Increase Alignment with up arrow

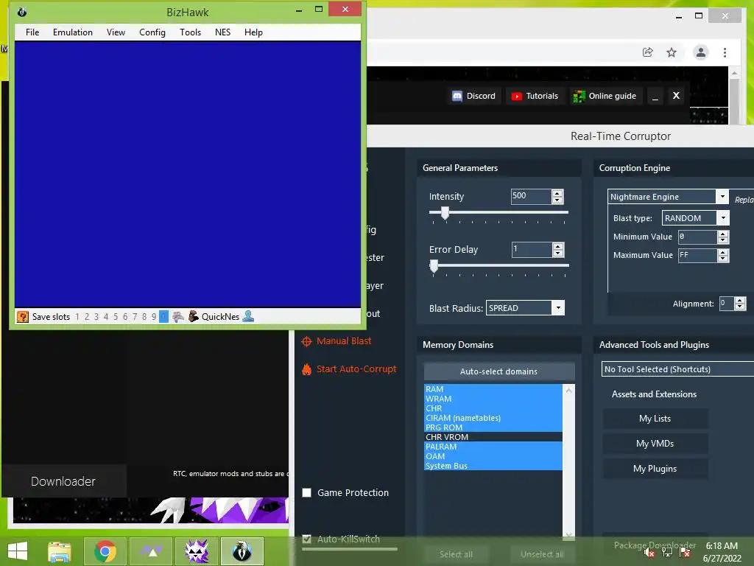pos(740,301)
